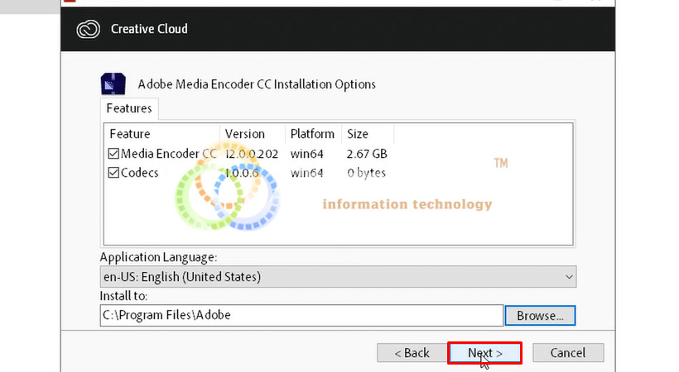Click the Creative Cloud title text

point(149,29)
